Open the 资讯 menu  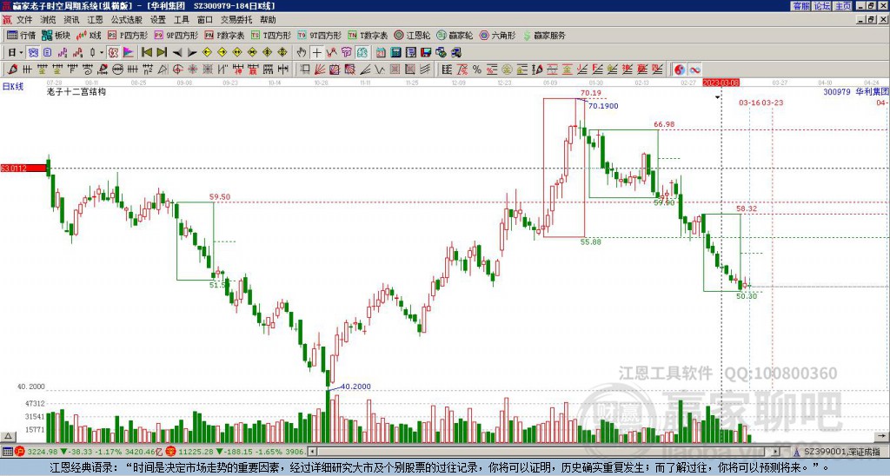(71, 20)
